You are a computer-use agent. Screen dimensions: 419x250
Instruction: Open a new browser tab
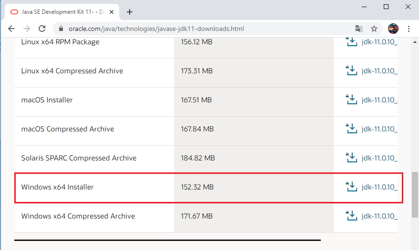point(130,12)
